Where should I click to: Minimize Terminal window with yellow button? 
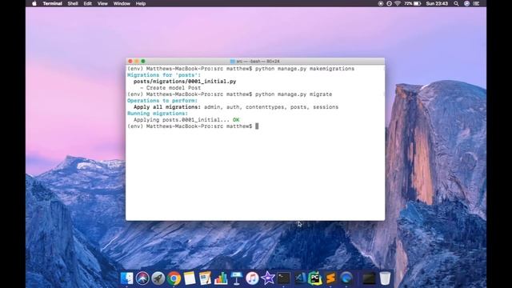pos(137,61)
